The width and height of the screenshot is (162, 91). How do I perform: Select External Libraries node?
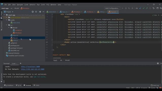pyautogui.click(x=14, y=53)
